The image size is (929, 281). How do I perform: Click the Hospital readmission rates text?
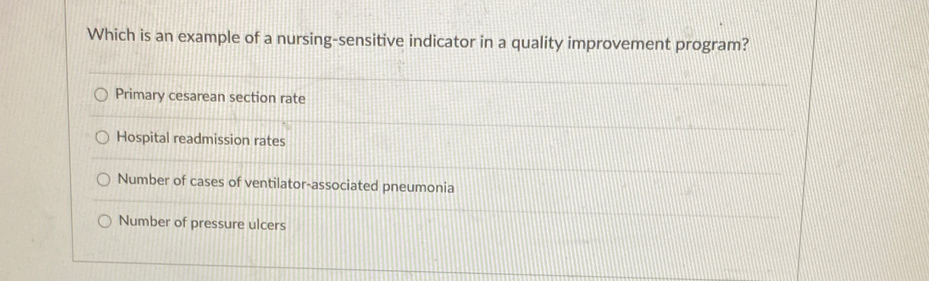pyautogui.click(x=201, y=140)
